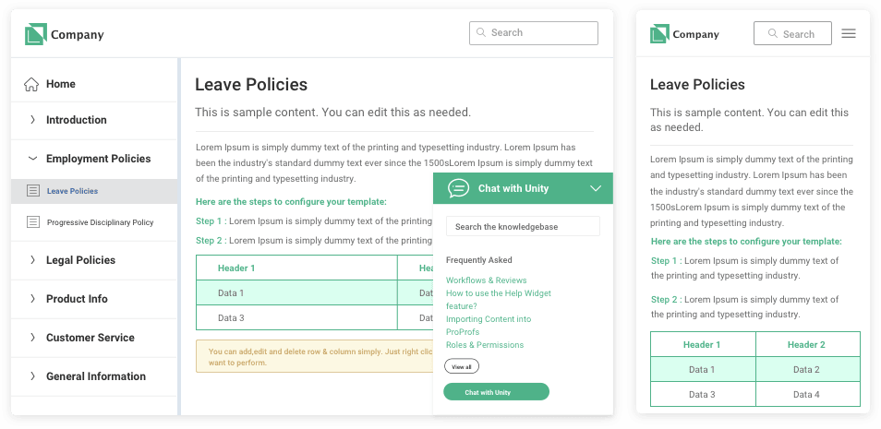This screenshot has height=429, width=881.
Task: Click the Progressive Disciplinary Policy document icon
Action: (x=34, y=221)
